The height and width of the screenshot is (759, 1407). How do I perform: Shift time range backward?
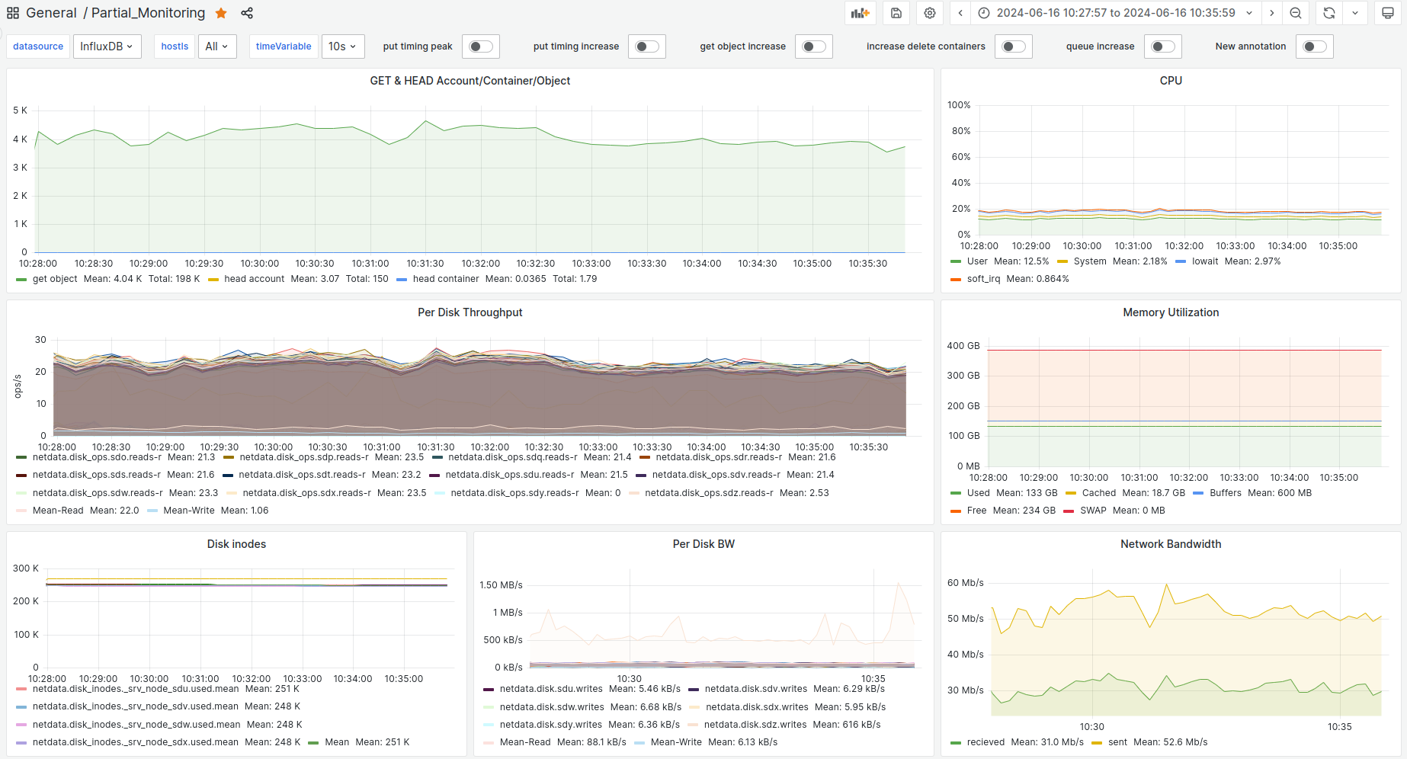point(960,13)
